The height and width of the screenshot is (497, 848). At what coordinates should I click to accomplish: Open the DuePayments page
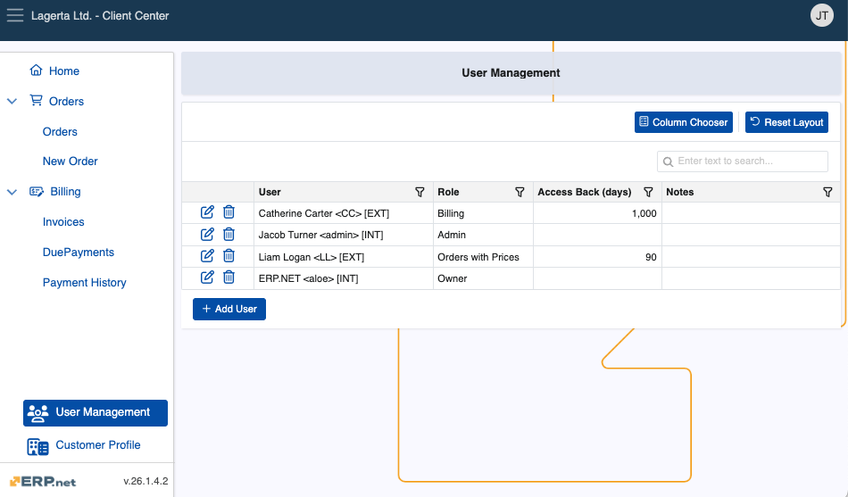[79, 252]
